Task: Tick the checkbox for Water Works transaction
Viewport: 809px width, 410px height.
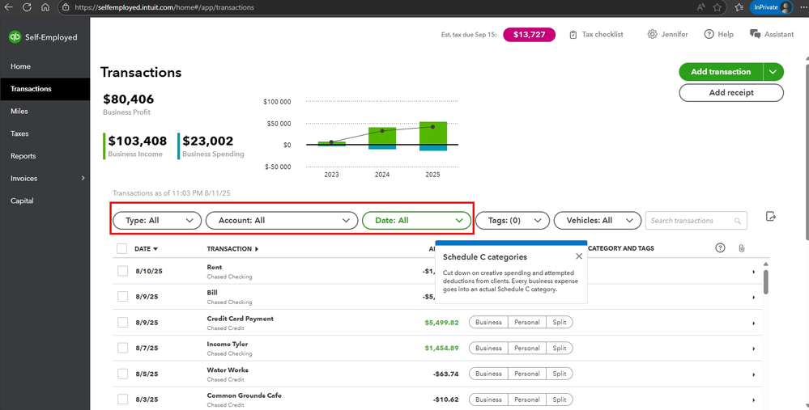Action: (x=122, y=374)
